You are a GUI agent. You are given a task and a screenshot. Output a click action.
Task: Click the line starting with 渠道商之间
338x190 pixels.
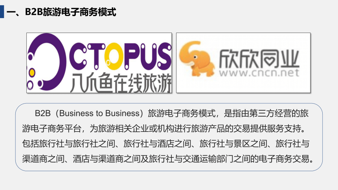(168, 159)
